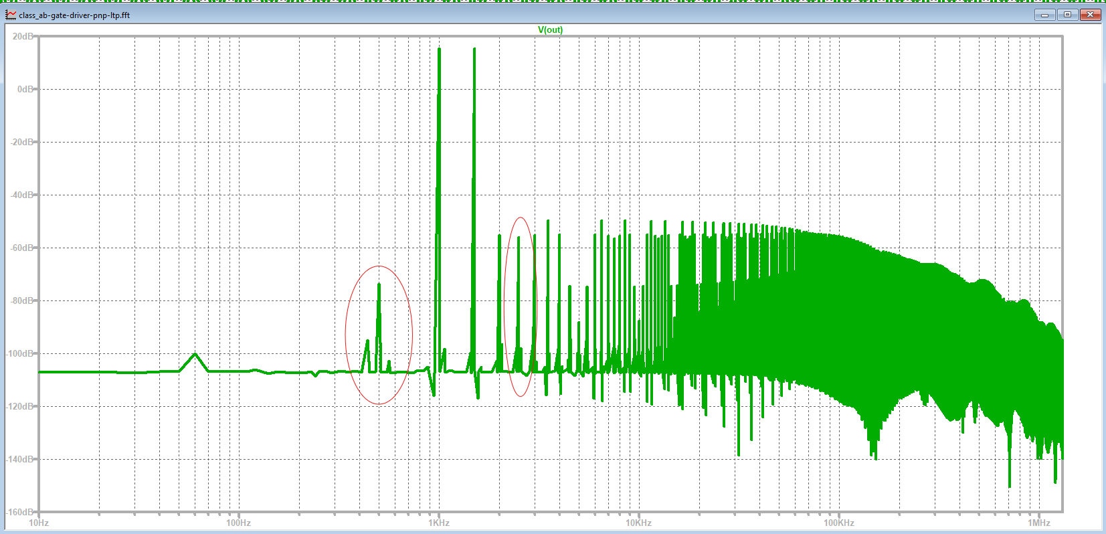Click the -120dB axis label
1106x534 pixels.
pos(21,406)
